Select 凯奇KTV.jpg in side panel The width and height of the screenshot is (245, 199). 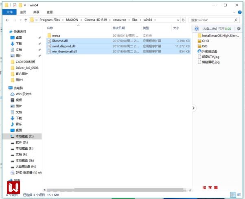209,57
